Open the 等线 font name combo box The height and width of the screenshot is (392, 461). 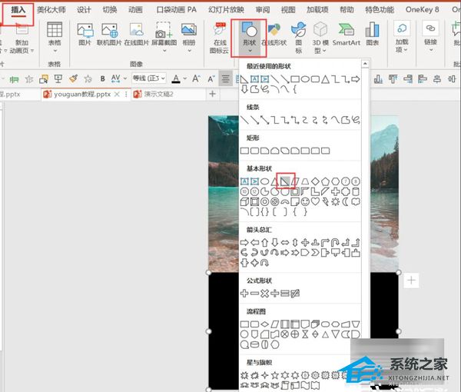(x=149, y=78)
